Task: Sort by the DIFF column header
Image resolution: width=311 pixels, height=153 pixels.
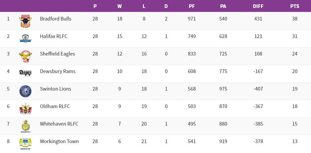Action: tap(258, 6)
